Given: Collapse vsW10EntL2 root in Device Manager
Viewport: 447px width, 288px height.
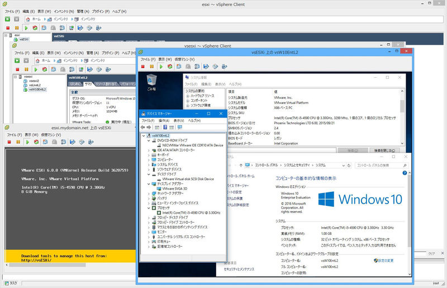Looking at the screenshot, I should point(144,136).
